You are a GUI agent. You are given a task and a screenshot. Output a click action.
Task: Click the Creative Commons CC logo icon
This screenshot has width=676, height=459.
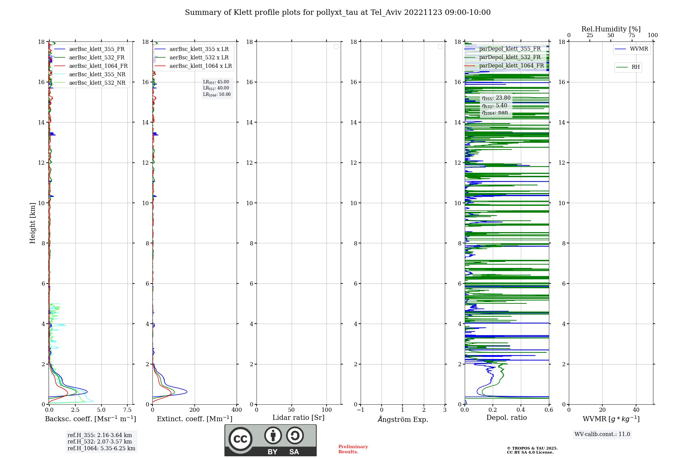click(240, 439)
